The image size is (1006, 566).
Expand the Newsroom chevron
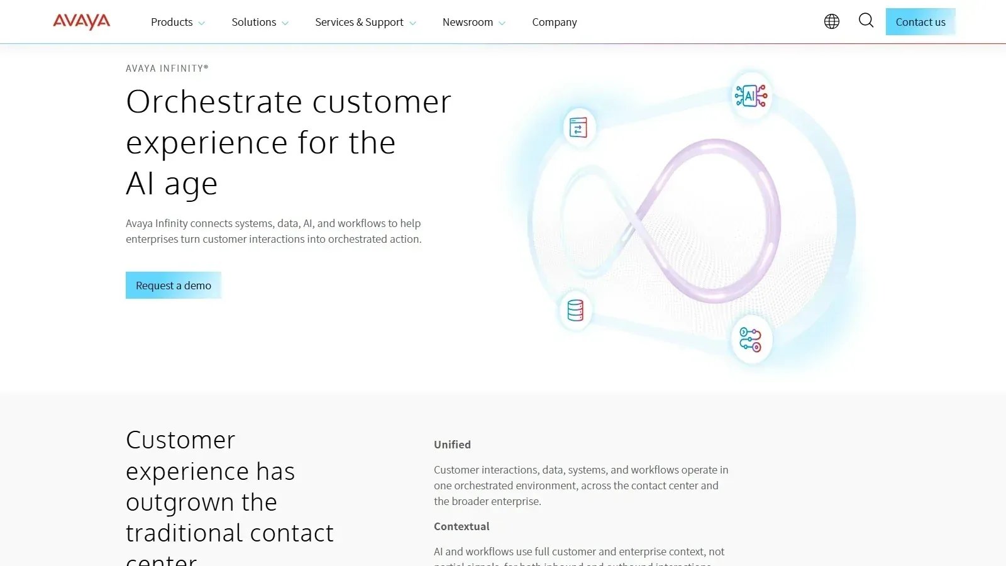click(x=502, y=23)
